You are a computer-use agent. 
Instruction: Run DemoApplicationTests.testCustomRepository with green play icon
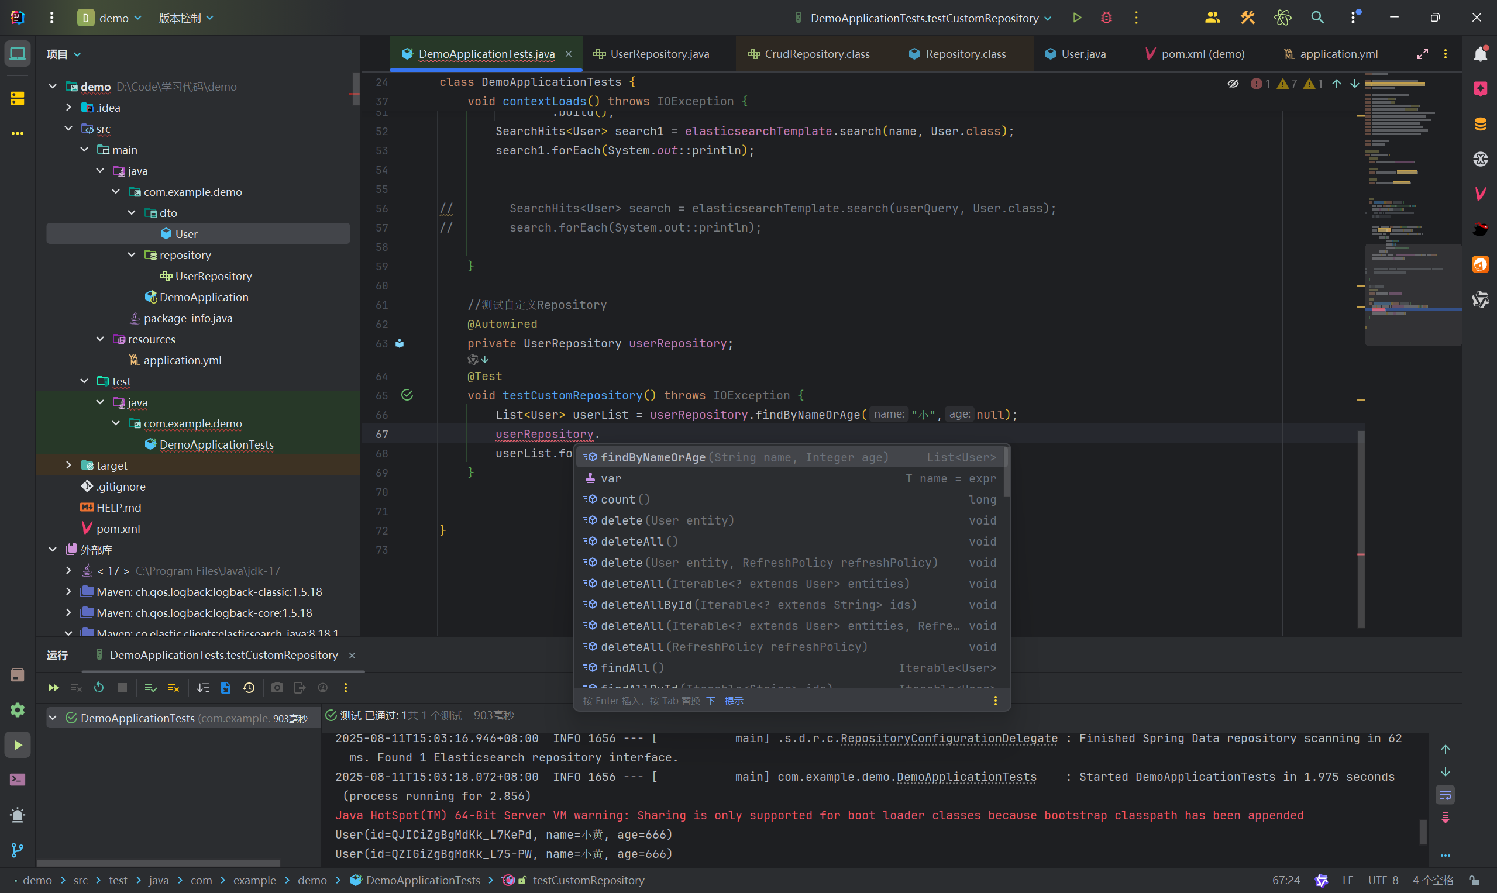click(x=1077, y=18)
